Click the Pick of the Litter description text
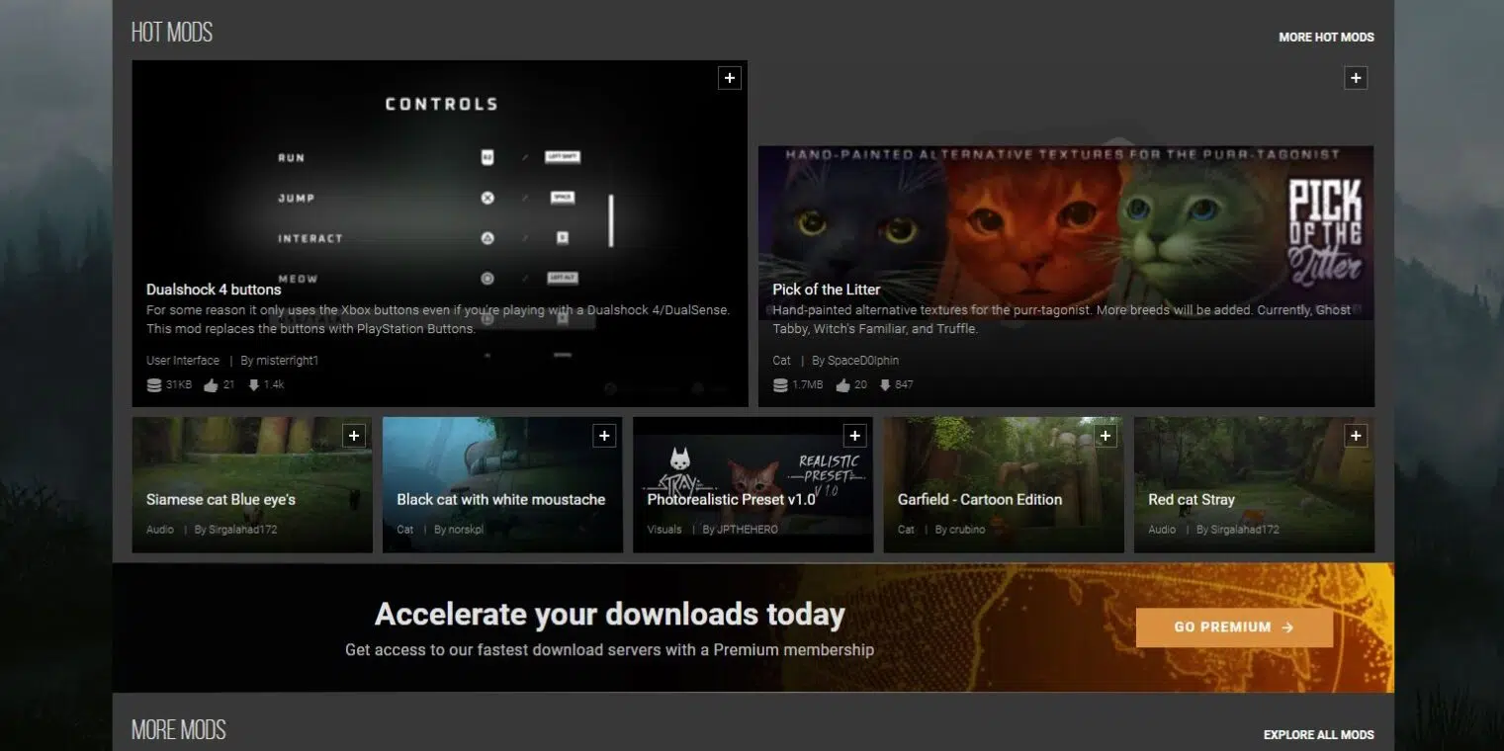 tap(1061, 319)
